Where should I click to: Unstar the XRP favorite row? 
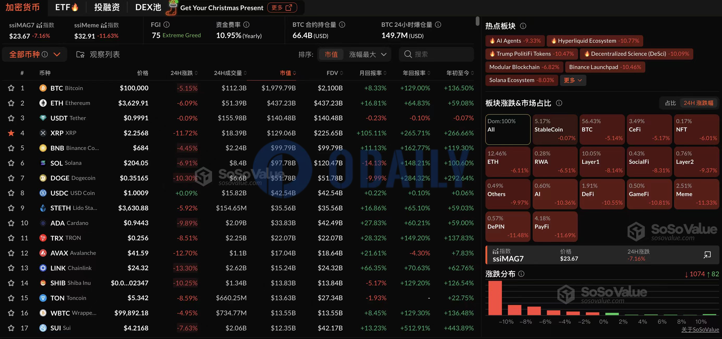[11, 133]
